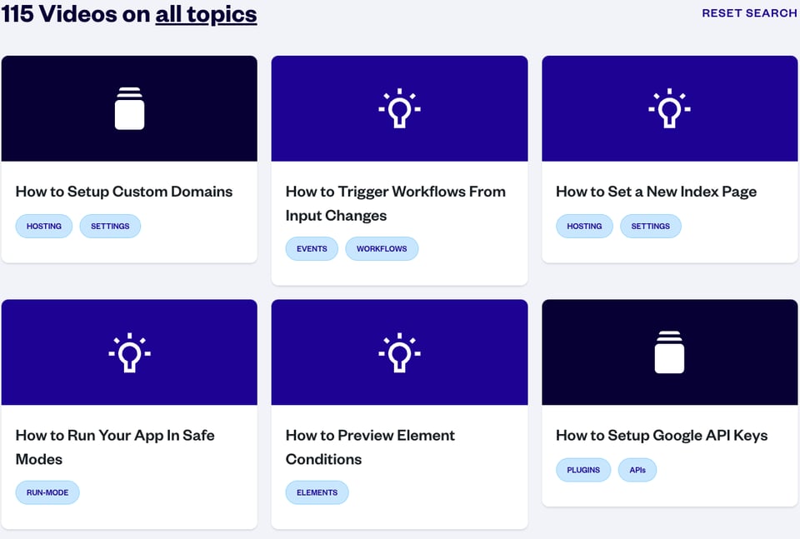Click the RESET SEARCH link

[749, 13]
